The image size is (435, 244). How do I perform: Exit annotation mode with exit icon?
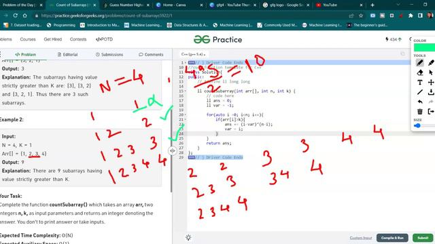click(431, 111)
